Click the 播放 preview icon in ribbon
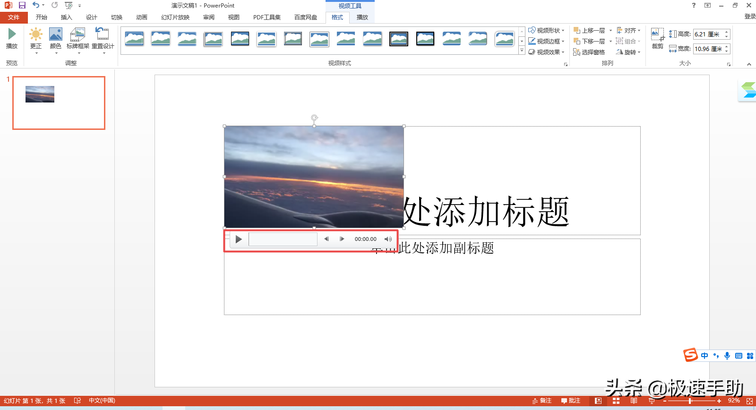Viewport: 756px width, 410px height. (12, 38)
